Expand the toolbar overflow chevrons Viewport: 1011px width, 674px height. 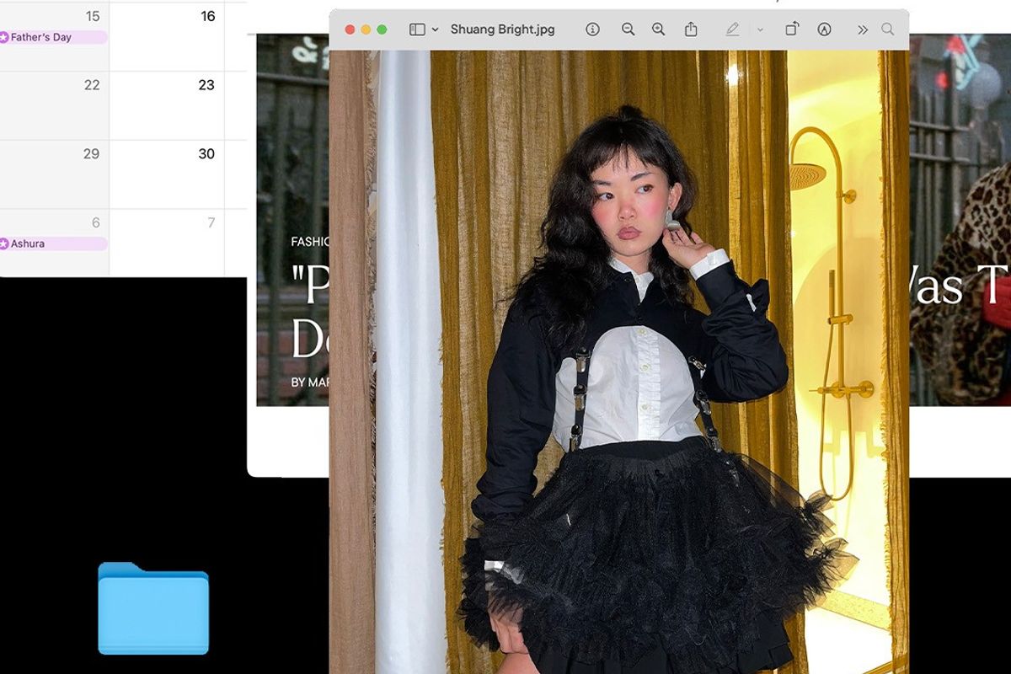(x=863, y=29)
